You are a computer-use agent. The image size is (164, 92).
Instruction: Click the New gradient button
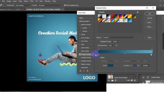[150, 38]
